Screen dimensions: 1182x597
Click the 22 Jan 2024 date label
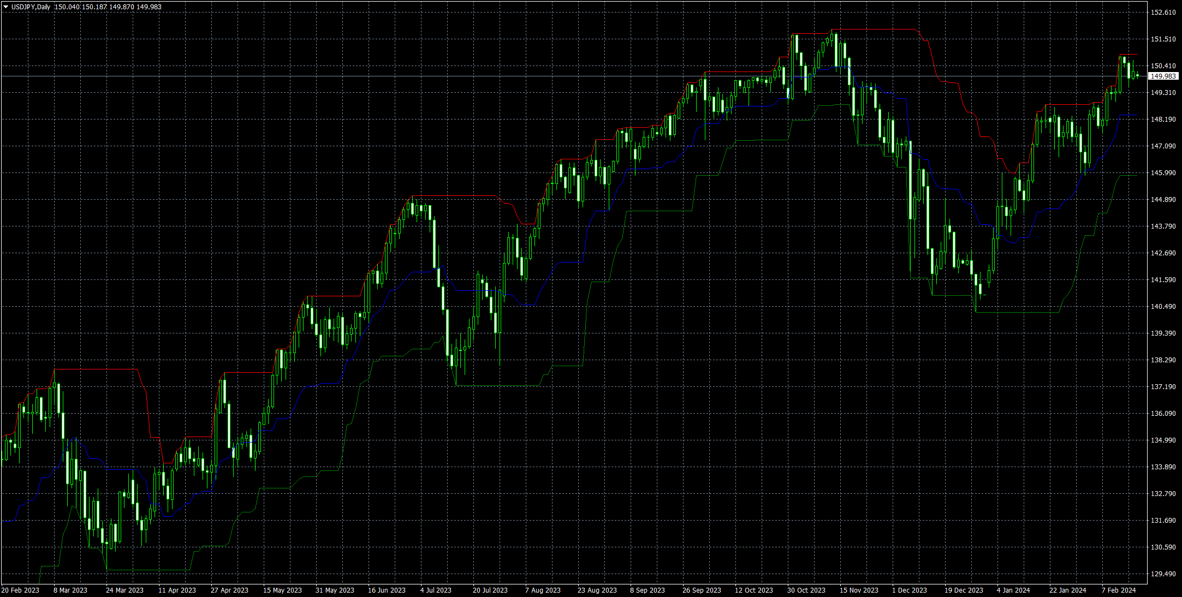pyautogui.click(x=1067, y=590)
